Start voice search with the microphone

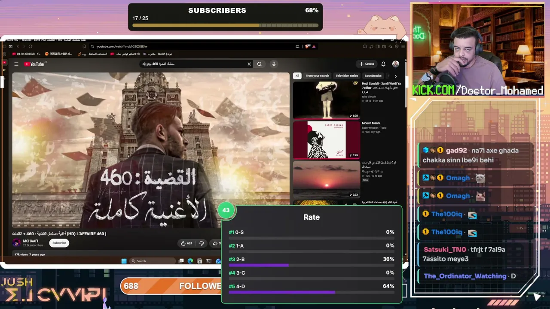(274, 64)
